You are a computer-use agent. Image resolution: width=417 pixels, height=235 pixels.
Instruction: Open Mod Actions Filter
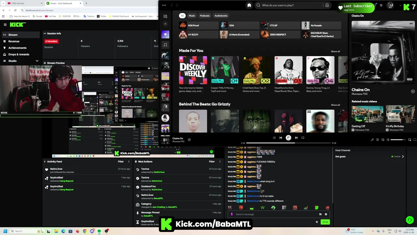(212, 162)
